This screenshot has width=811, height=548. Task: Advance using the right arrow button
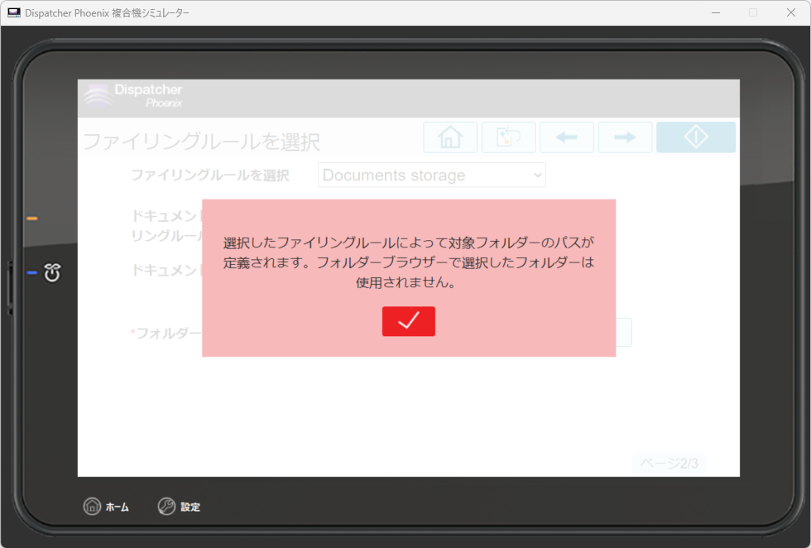[x=625, y=137]
